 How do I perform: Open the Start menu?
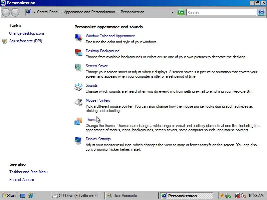9,196
